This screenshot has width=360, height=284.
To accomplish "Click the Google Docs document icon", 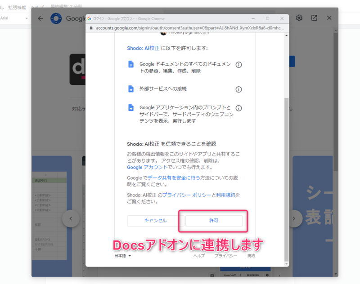I will (x=131, y=64).
